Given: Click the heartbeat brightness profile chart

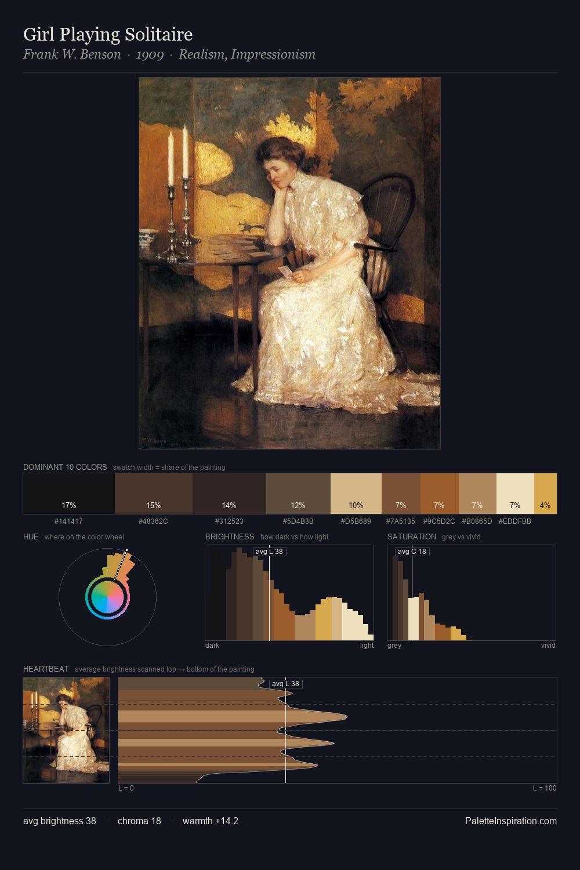Looking at the screenshot, I should [x=338, y=730].
